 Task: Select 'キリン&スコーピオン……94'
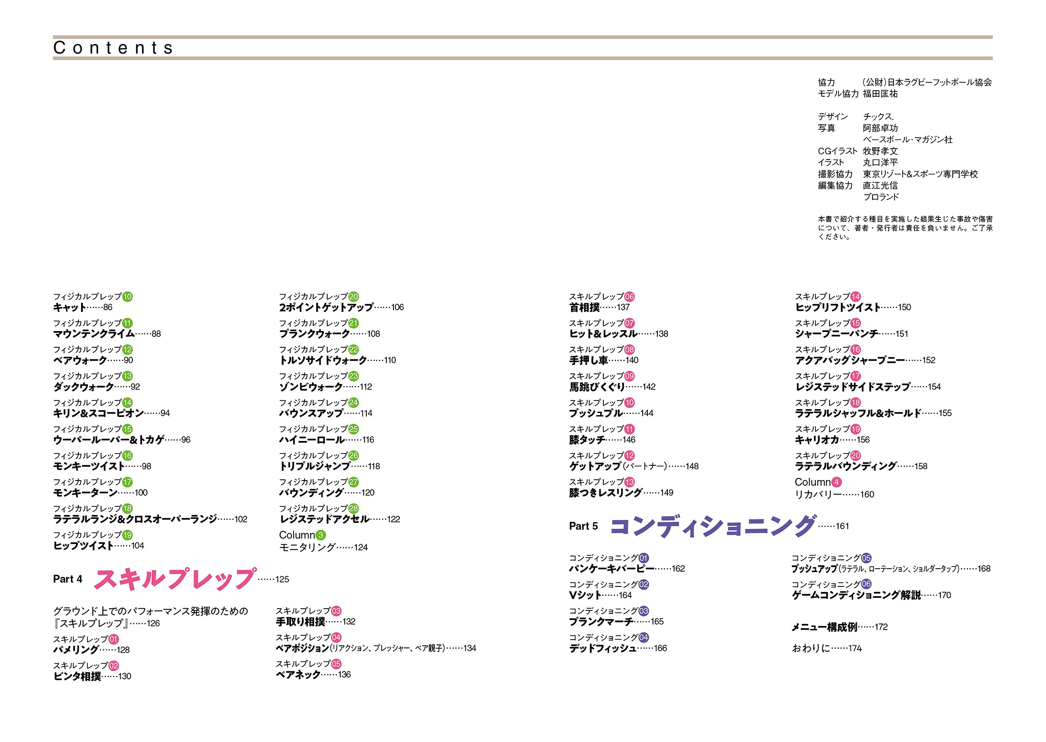(112, 413)
